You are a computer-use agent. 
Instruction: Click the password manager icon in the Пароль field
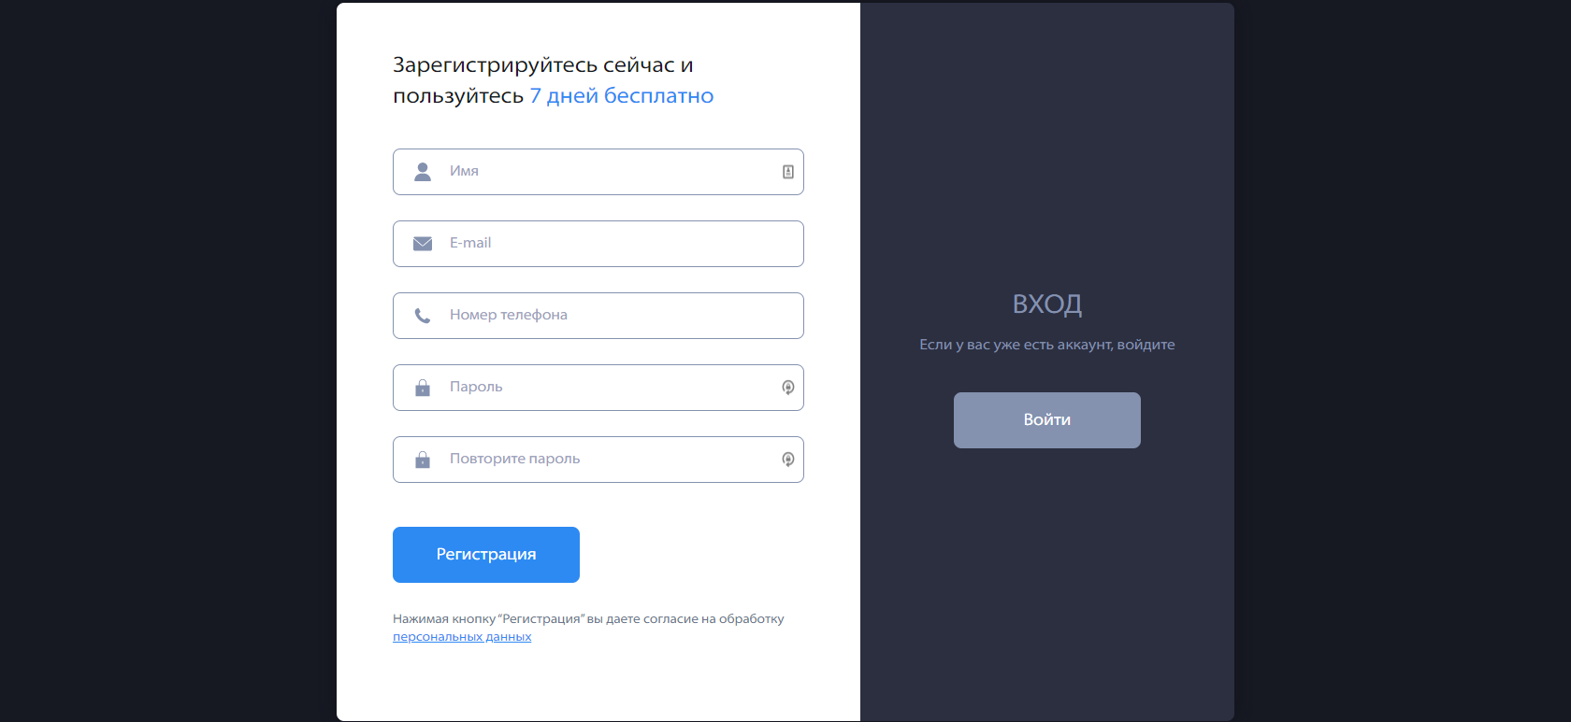[788, 388]
